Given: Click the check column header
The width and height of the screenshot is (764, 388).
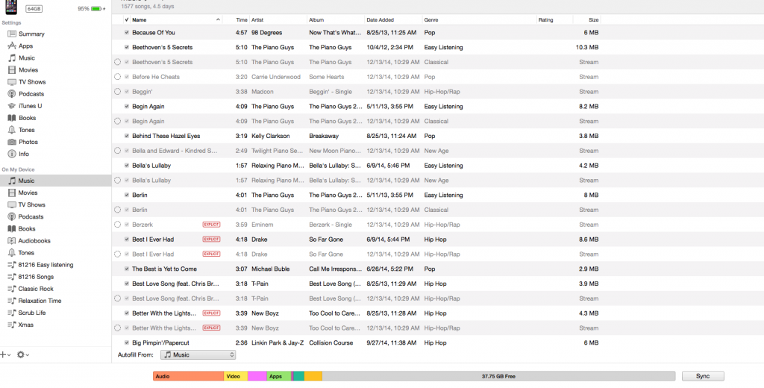Looking at the screenshot, I should (127, 20).
